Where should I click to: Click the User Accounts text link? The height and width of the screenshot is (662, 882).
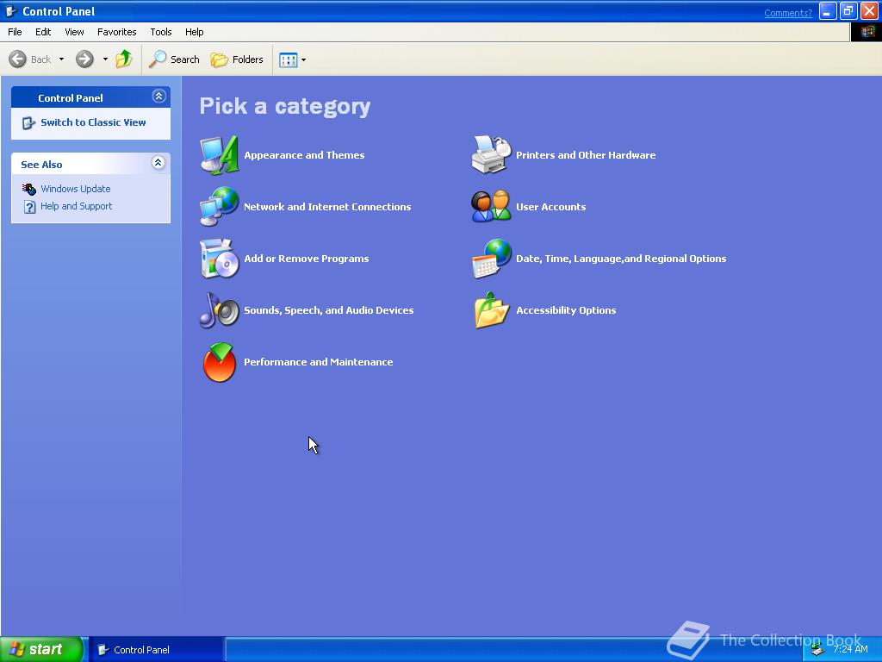[x=550, y=207]
